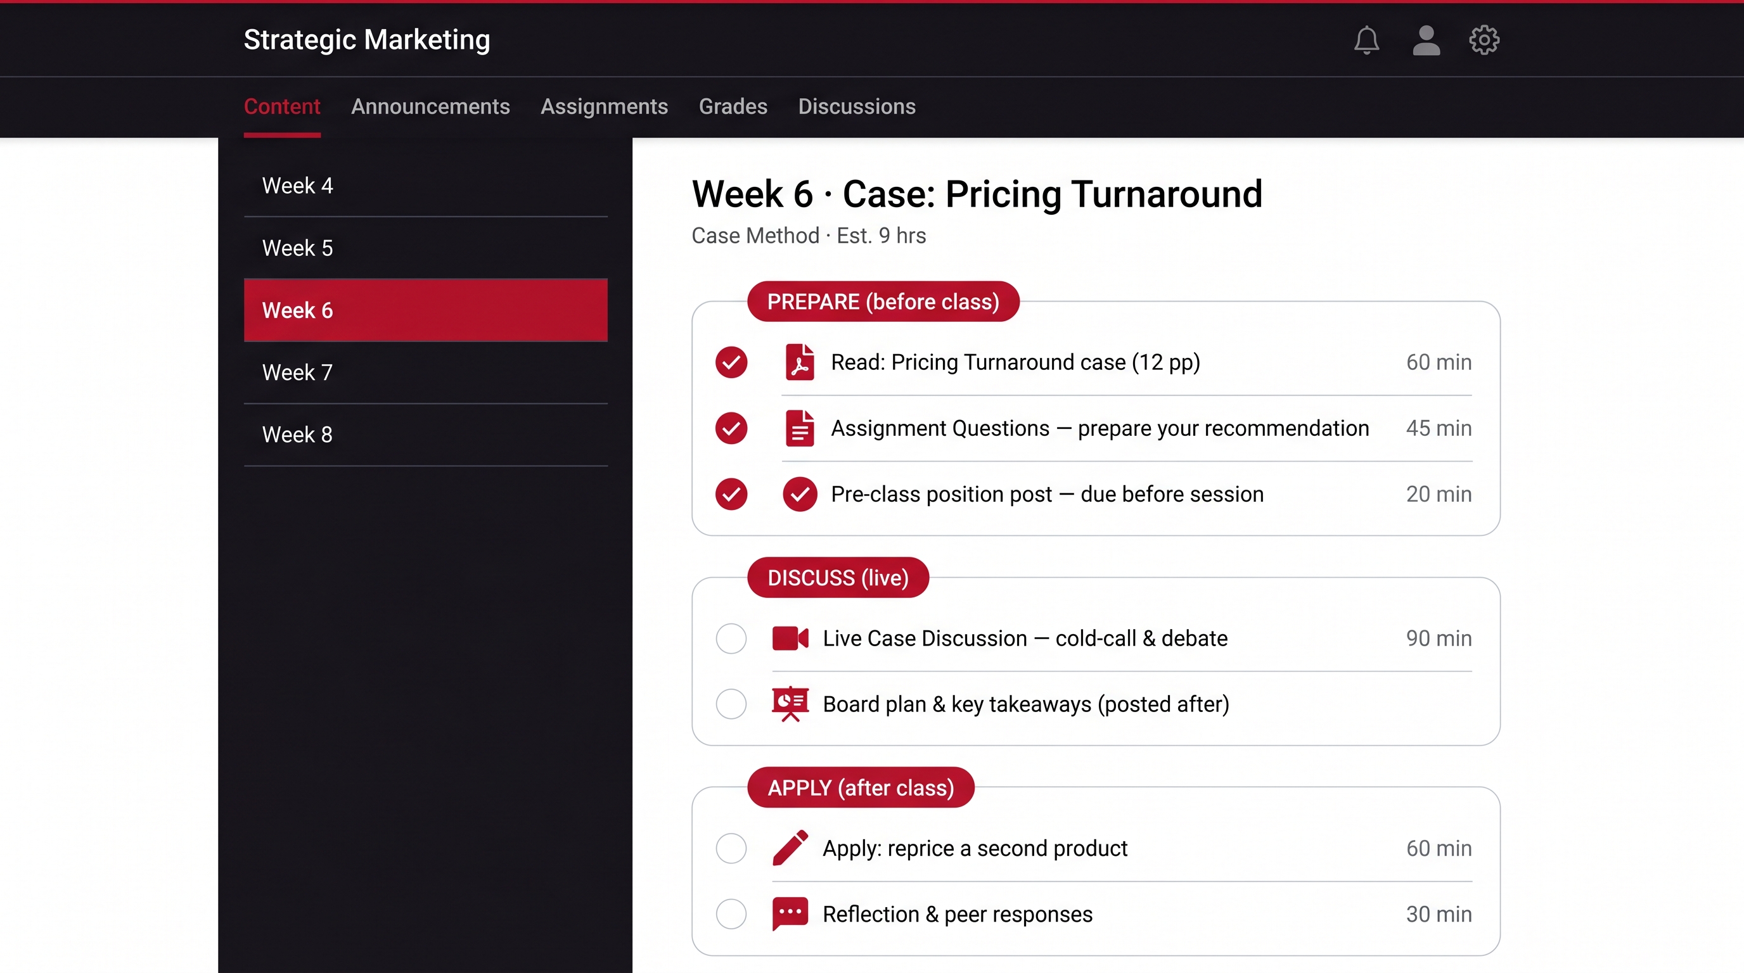Mark Reflection & peer responses complete
1744x973 pixels.
731,914
